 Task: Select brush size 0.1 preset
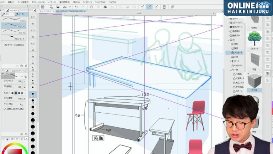pos(33,22)
